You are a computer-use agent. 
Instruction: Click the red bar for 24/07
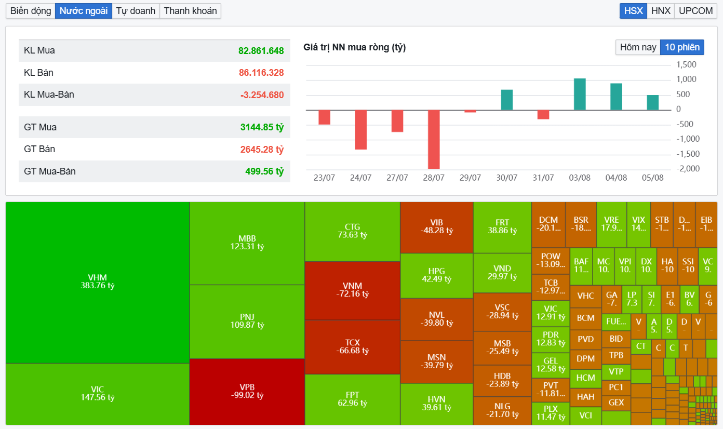tap(360, 130)
